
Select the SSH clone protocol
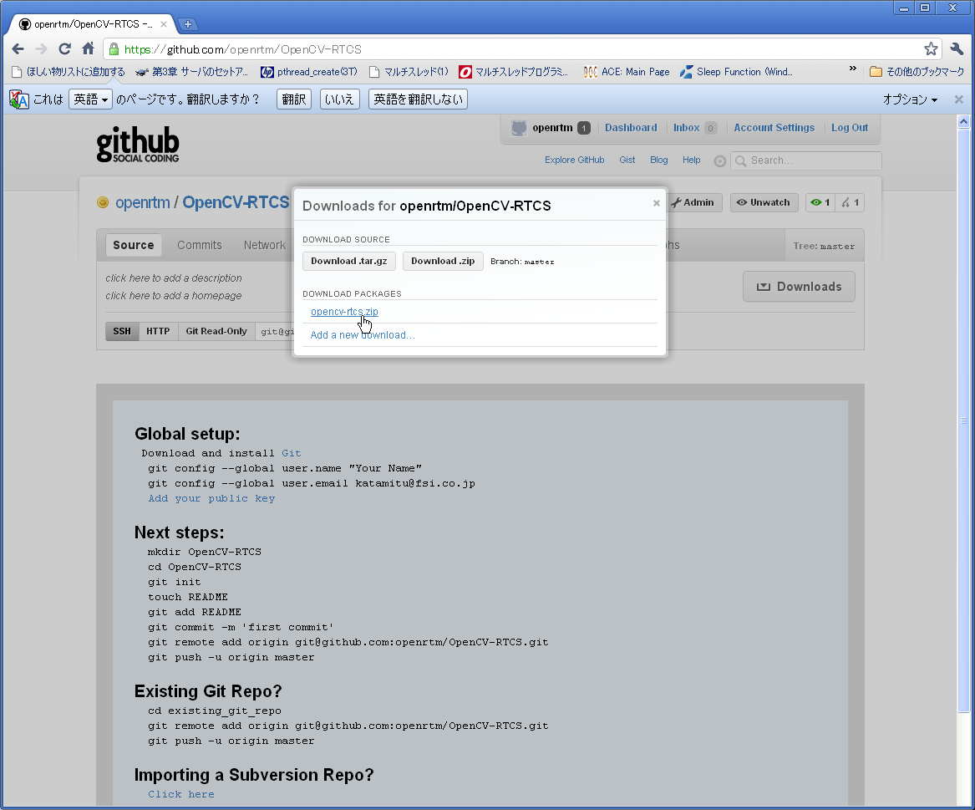pos(122,331)
